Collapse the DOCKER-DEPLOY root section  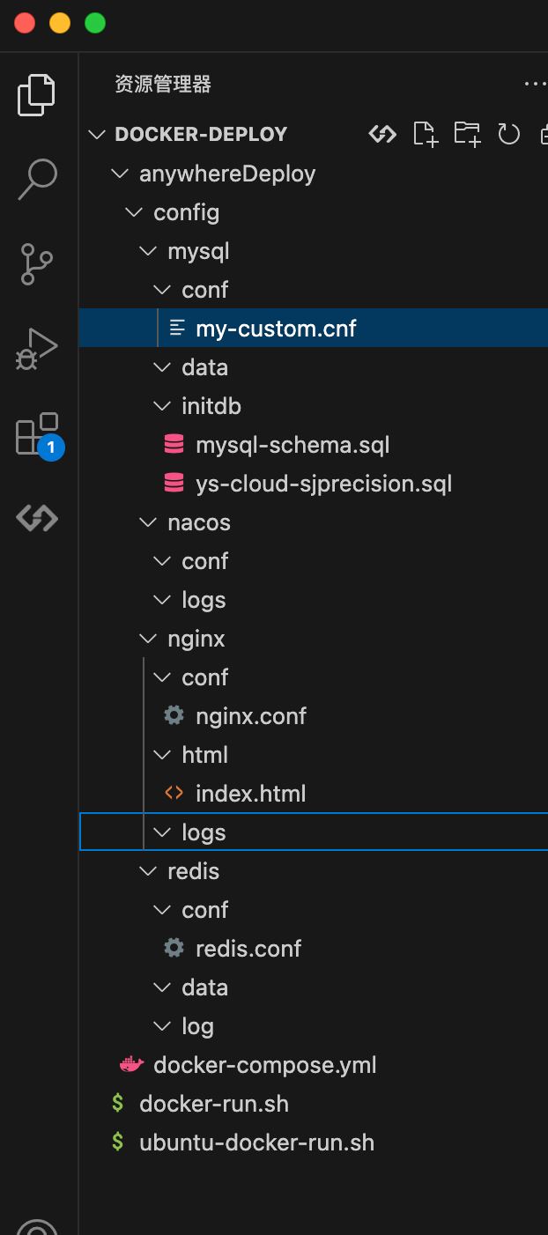coord(95,135)
